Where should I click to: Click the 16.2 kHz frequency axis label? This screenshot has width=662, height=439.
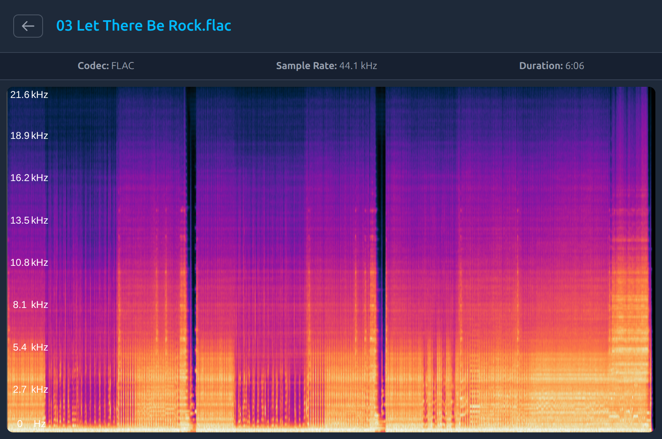click(x=29, y=178)
